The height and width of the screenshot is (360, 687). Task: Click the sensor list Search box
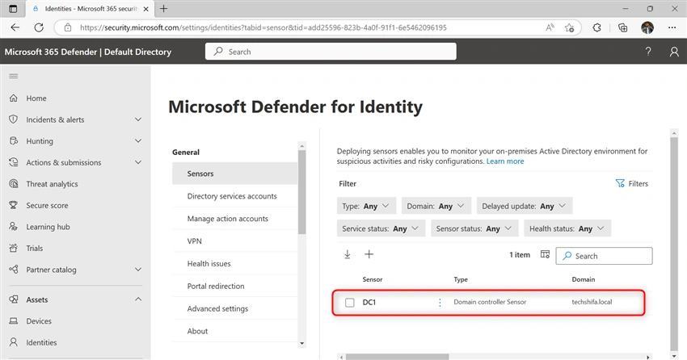click(x=605, y=256)
